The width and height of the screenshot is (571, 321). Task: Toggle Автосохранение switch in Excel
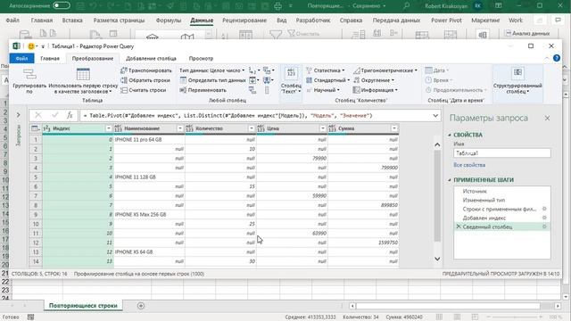[x=62, y=6]
